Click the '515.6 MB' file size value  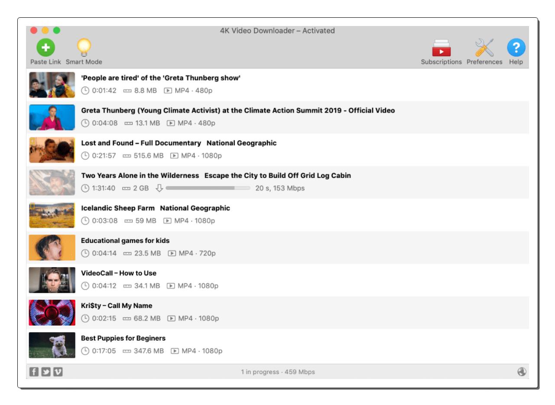click(149, 156)
